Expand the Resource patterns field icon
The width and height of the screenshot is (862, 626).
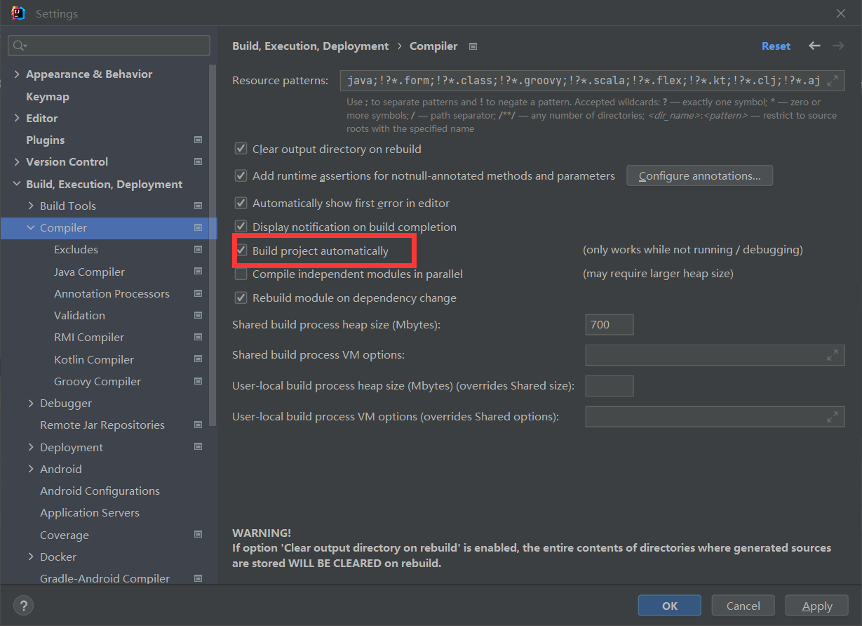pyautogui.click(x=832, y=81)
